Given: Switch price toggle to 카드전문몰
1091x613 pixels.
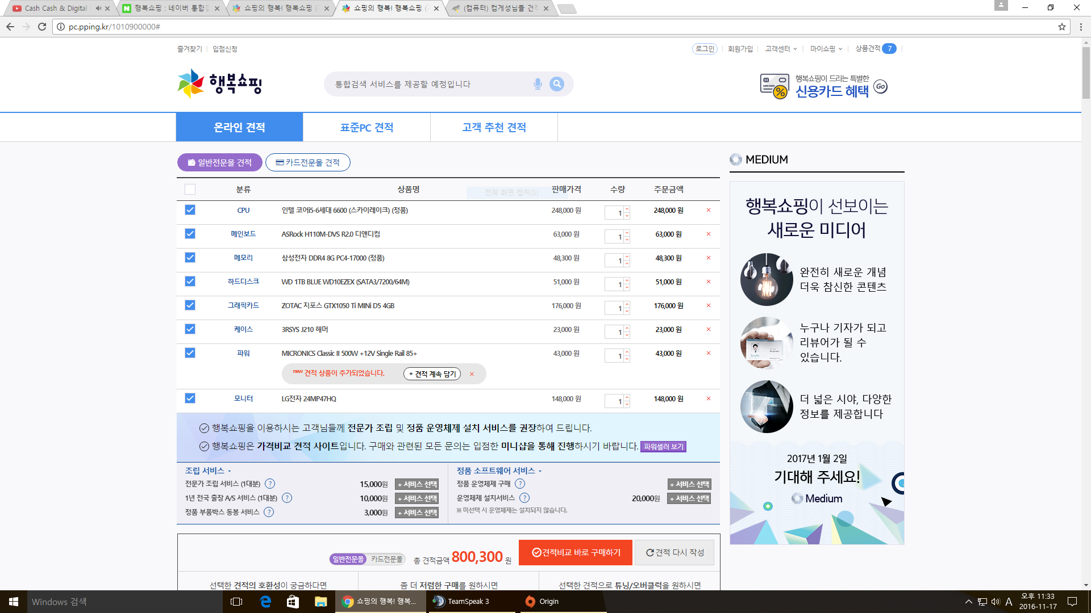Looking at the screenshot, I should (386, 559).
